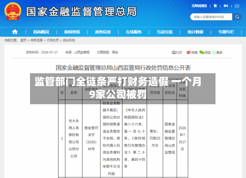Click the national emblem logo

(13, 11)
